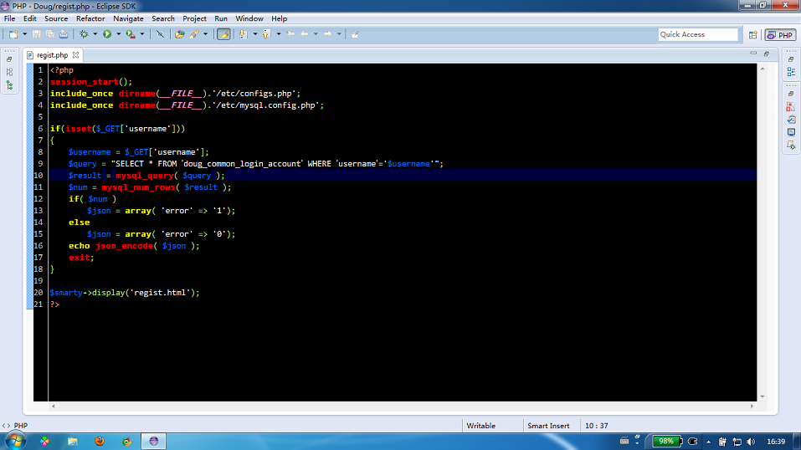Maximize the editor area
Image resolution: width=801 pixels, height=450 pixels.
tap(767, 54)
